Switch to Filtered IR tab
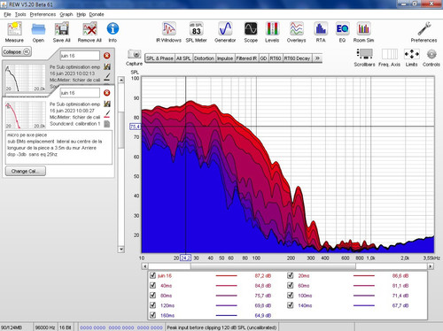Screen dimensions: 443x331 click(x=246, y=58)
